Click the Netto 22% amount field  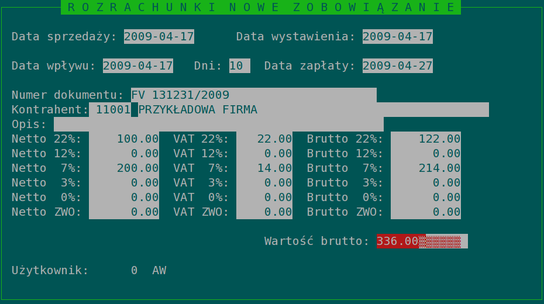click(x=124, y=139)
